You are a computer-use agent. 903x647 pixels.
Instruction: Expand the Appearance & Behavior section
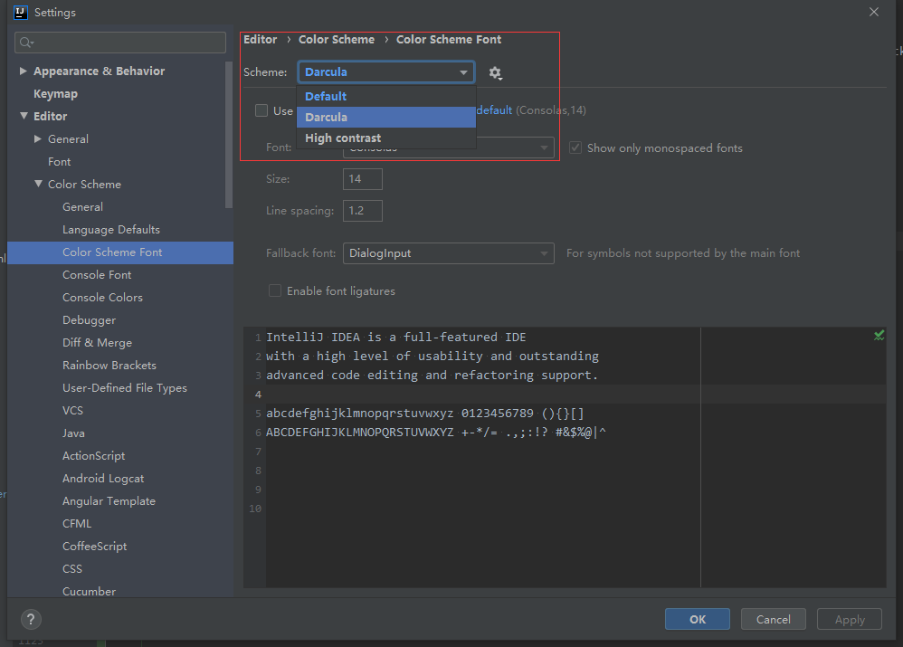click(24, 71)
